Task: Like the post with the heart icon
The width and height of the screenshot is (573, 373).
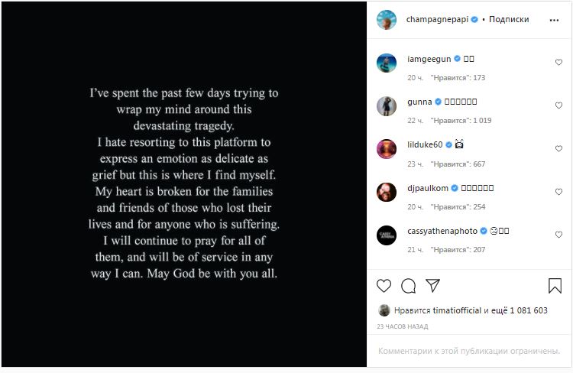Action: point(384,286)
